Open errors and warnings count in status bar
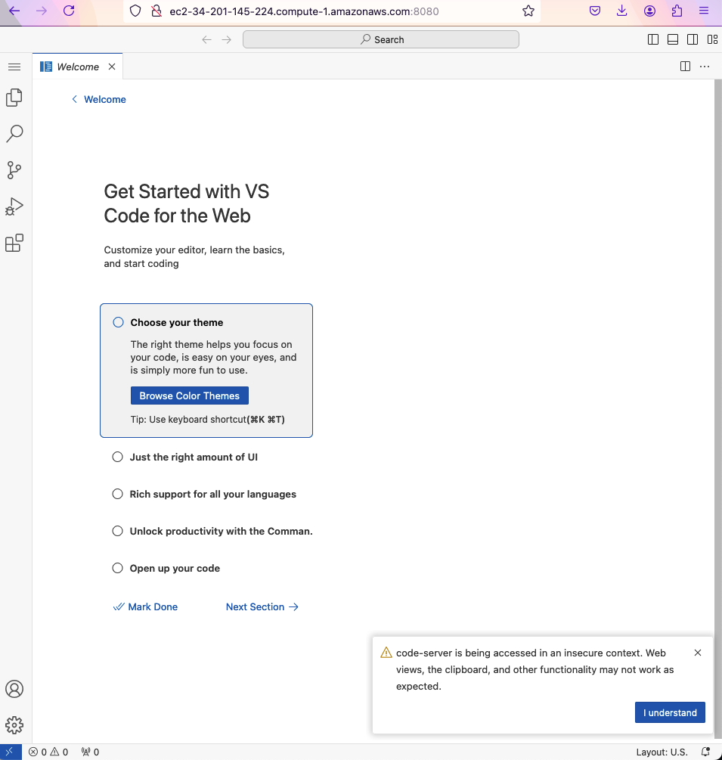This screenshot has height=760, width=722. pos(48,752)
